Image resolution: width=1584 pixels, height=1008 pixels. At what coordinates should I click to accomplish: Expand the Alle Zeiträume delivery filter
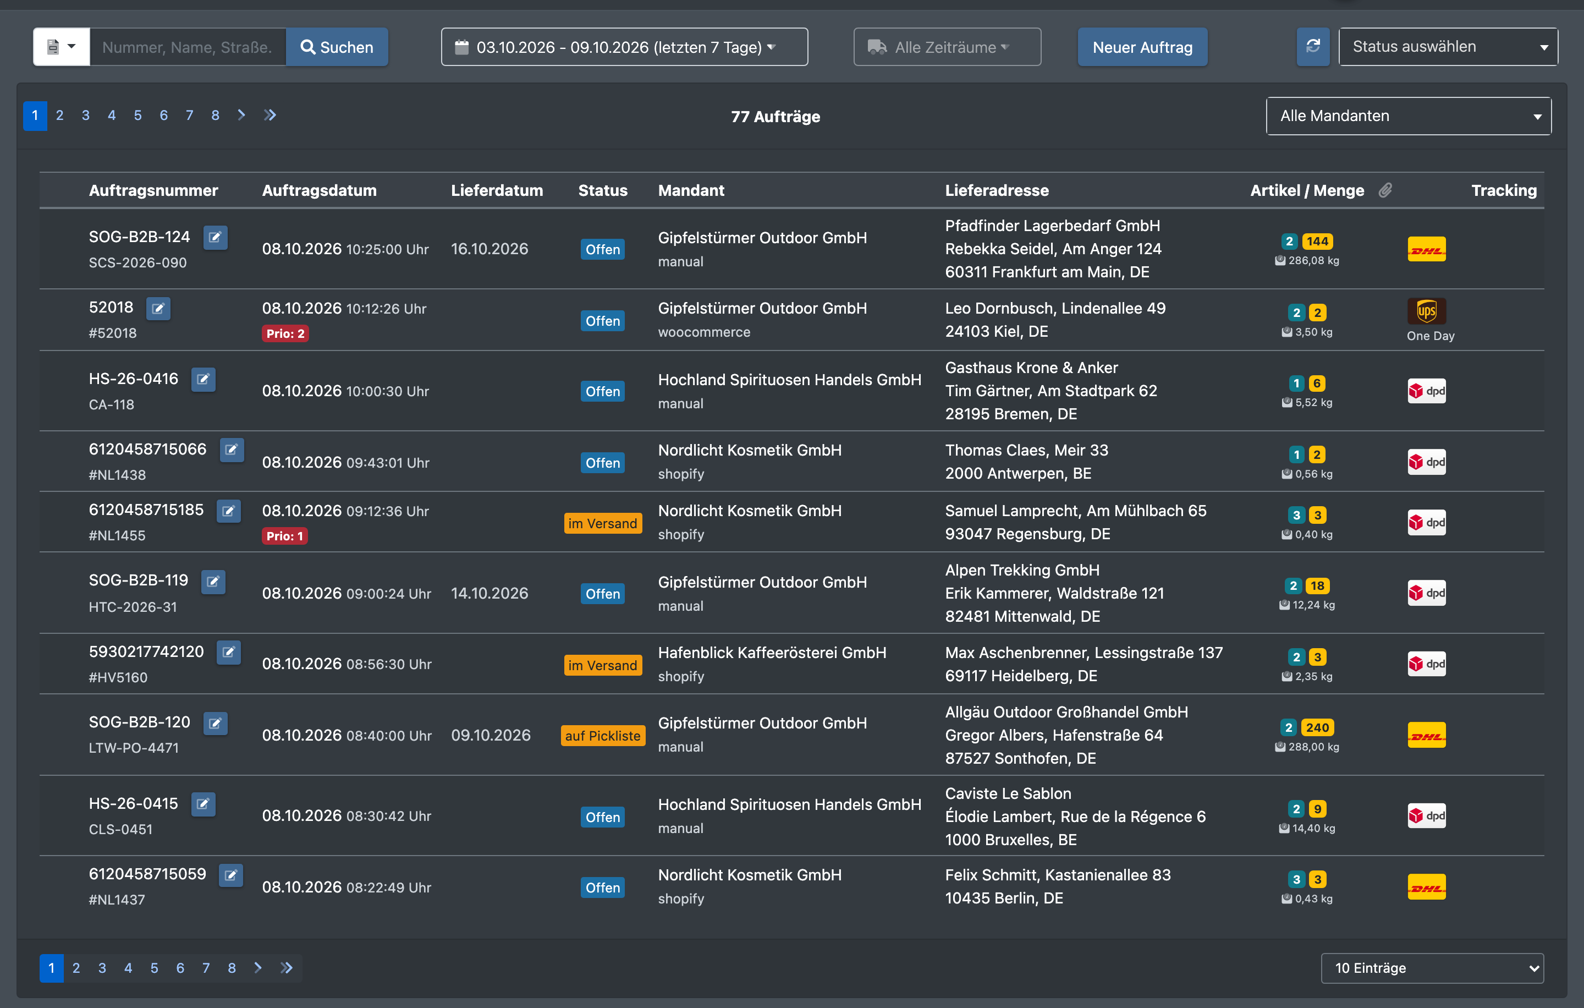[947, 47]
